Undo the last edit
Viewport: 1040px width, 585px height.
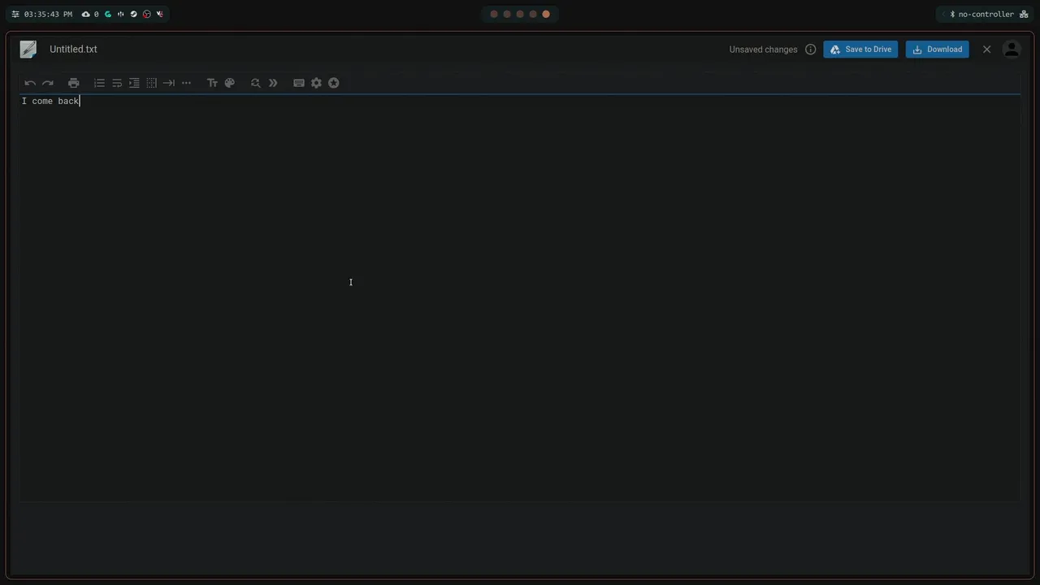(x=30, y=83)
